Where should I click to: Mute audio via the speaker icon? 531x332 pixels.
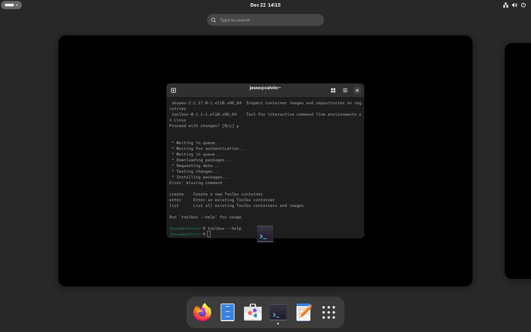click(514, 5)
